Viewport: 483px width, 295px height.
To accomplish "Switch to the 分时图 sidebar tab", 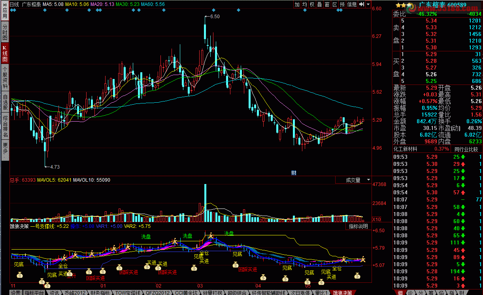I will tap(5, 32).
